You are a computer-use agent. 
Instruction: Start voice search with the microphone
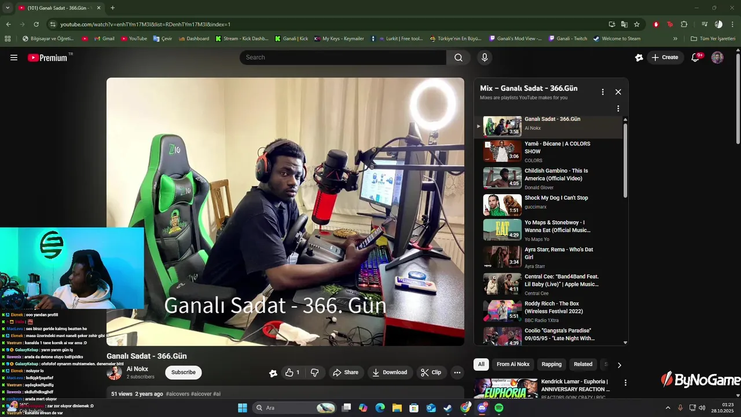pyautogui.click(x=485, y=57)
